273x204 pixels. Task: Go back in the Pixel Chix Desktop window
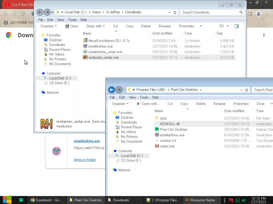click(x=112, y=90)
